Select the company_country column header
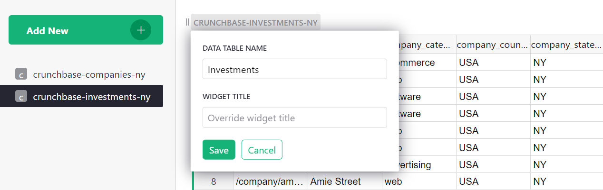The height and width of the screenshot is (190, 603). click(x=493, y=45)
